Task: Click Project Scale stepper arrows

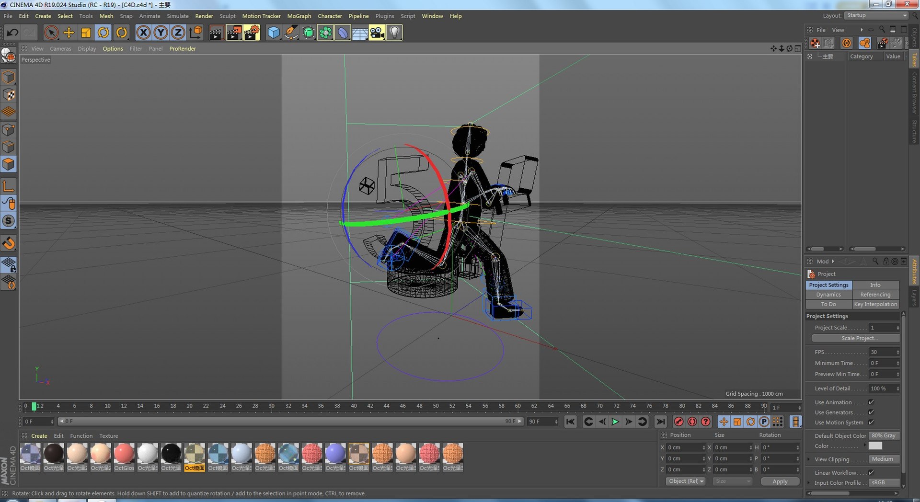Action: [x=897, y=328]
